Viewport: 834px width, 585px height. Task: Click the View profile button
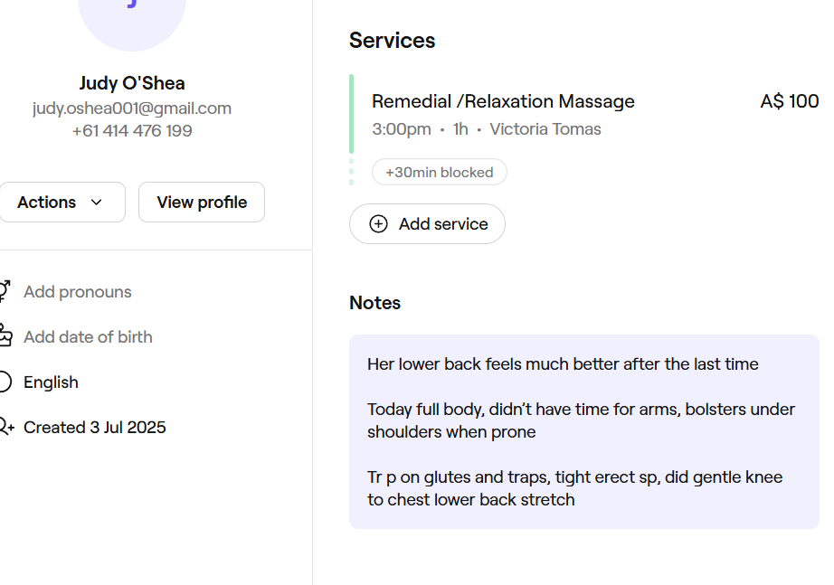coord(202,203)
